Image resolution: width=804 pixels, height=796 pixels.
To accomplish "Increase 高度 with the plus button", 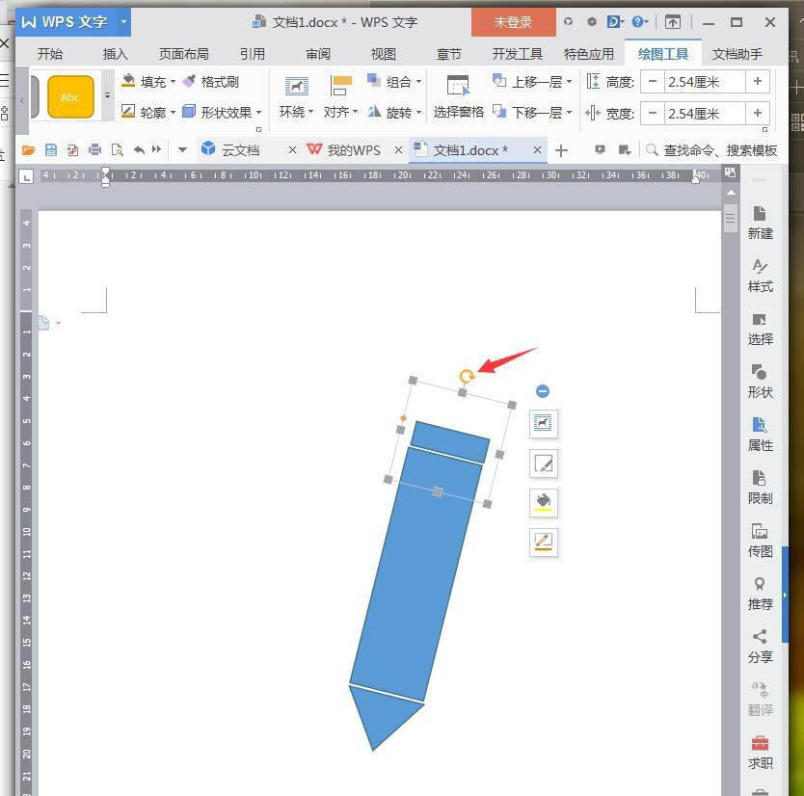I will click(758, 82).
